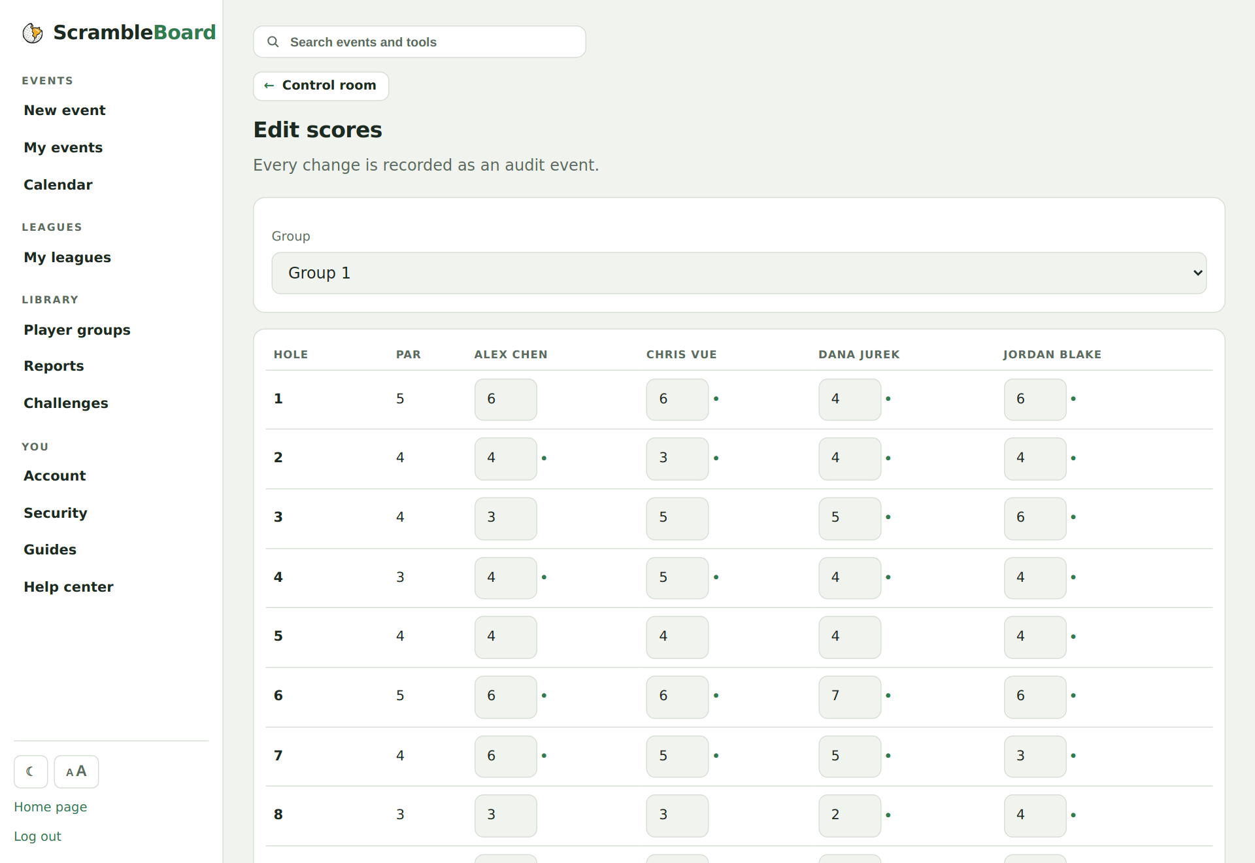Image resolution: width=1255 pixels, height=863 pixels.
Task: Open My leagues in sidebar
Action: (67, 258)
